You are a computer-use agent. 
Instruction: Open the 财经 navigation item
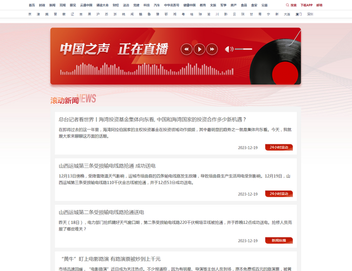coord(115,5)
